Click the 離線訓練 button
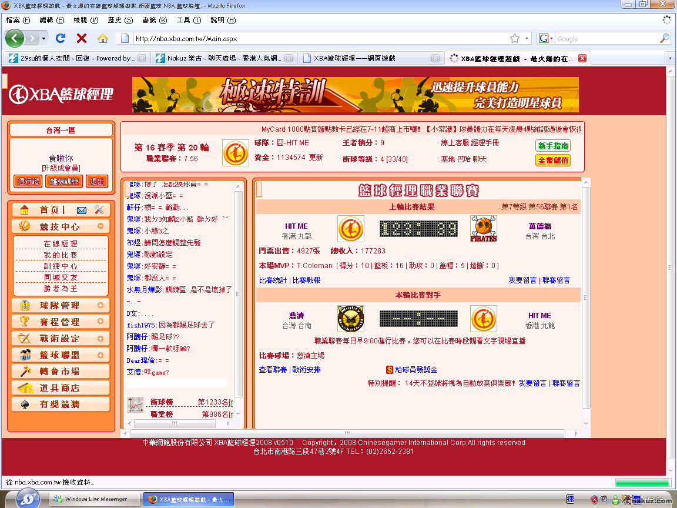Viewport: 677px width, 508px height. (x=64, y=182)
